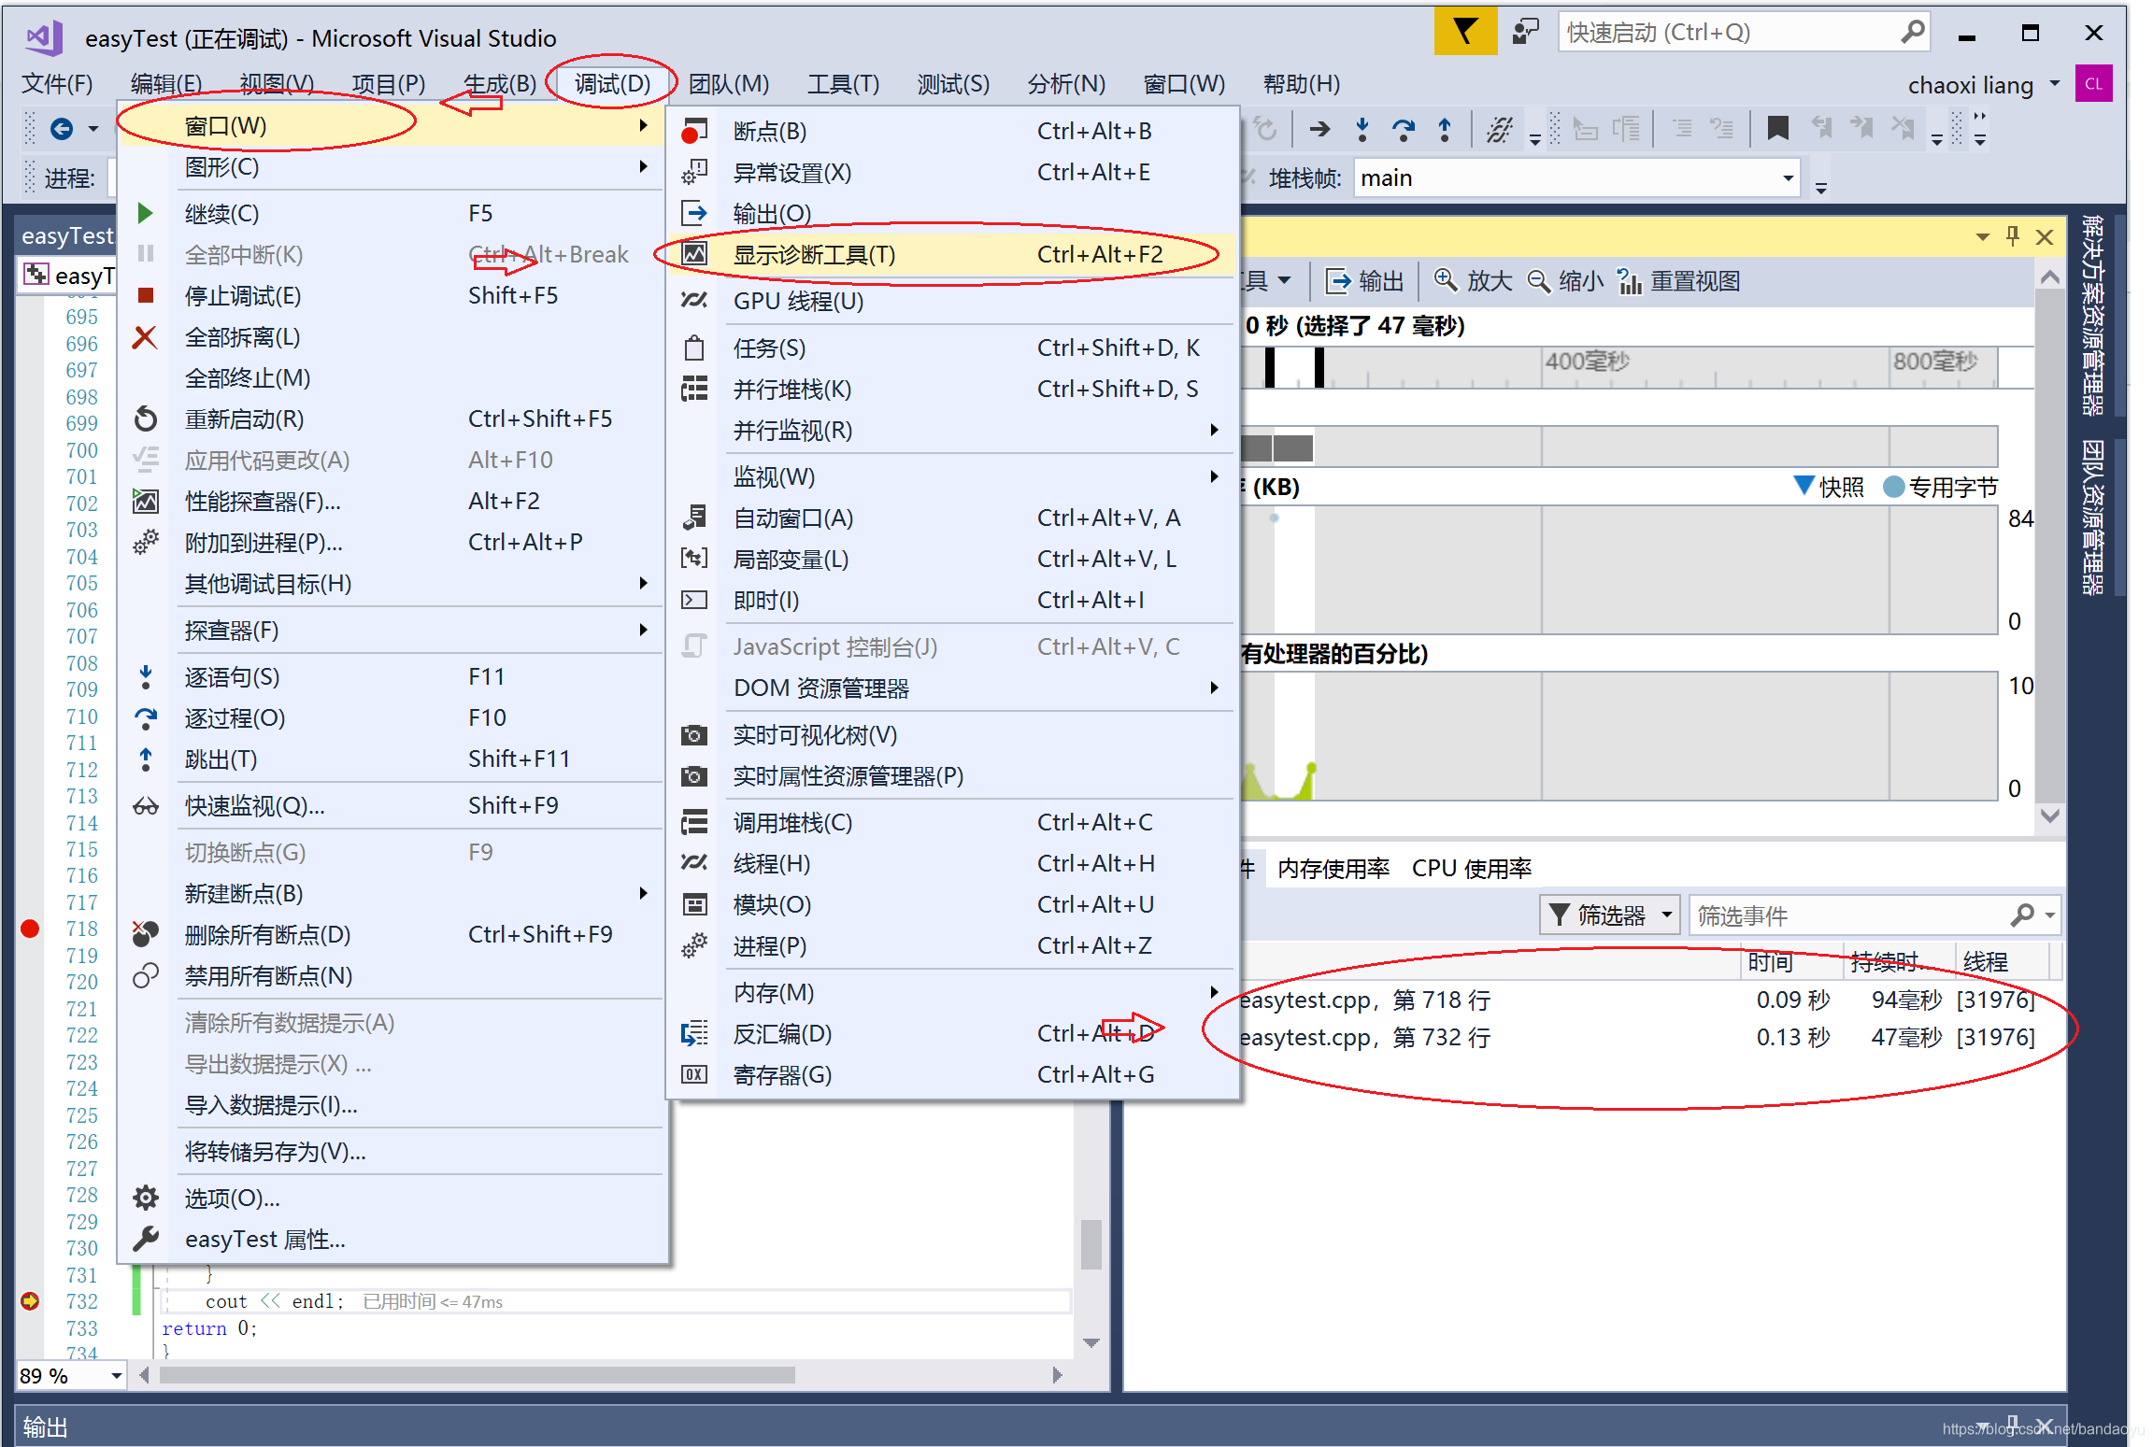Click the 专用字节 blue legend marker
The width and height of the screenshot is (2153, 1447).
click(1894, 487)
